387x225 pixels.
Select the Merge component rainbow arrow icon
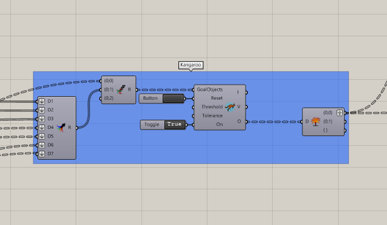(x=61, y=128)
